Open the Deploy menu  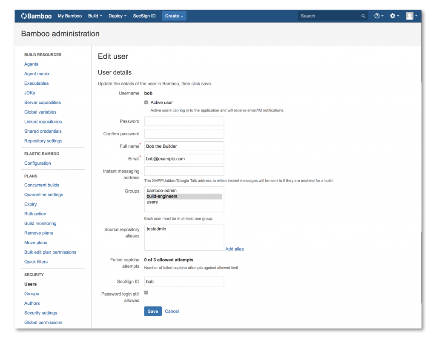pyautogui.click(x=115, y=16)
